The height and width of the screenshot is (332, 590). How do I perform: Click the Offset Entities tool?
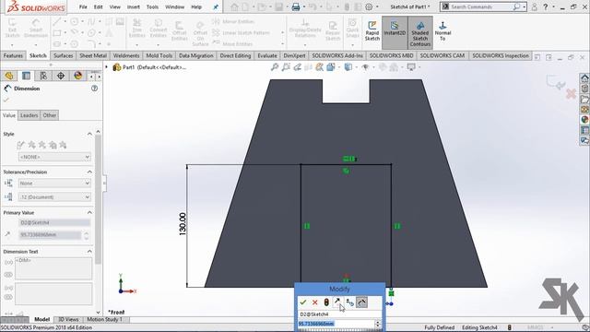point(180,30)
